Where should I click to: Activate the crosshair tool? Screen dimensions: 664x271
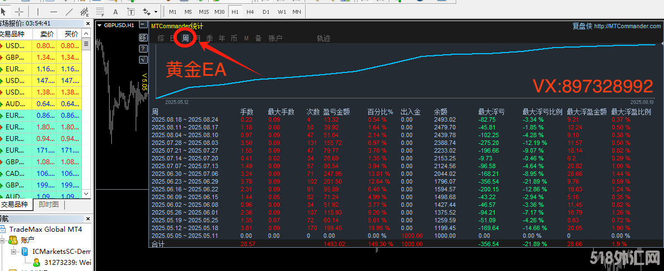19,11
